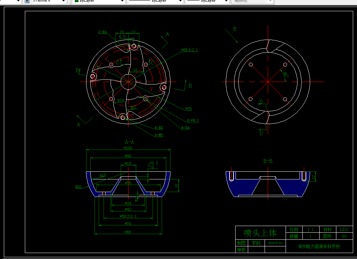357x259 pixels.
Task: Pick the central hole circle of the top-left view
Action: pos(128,82)
